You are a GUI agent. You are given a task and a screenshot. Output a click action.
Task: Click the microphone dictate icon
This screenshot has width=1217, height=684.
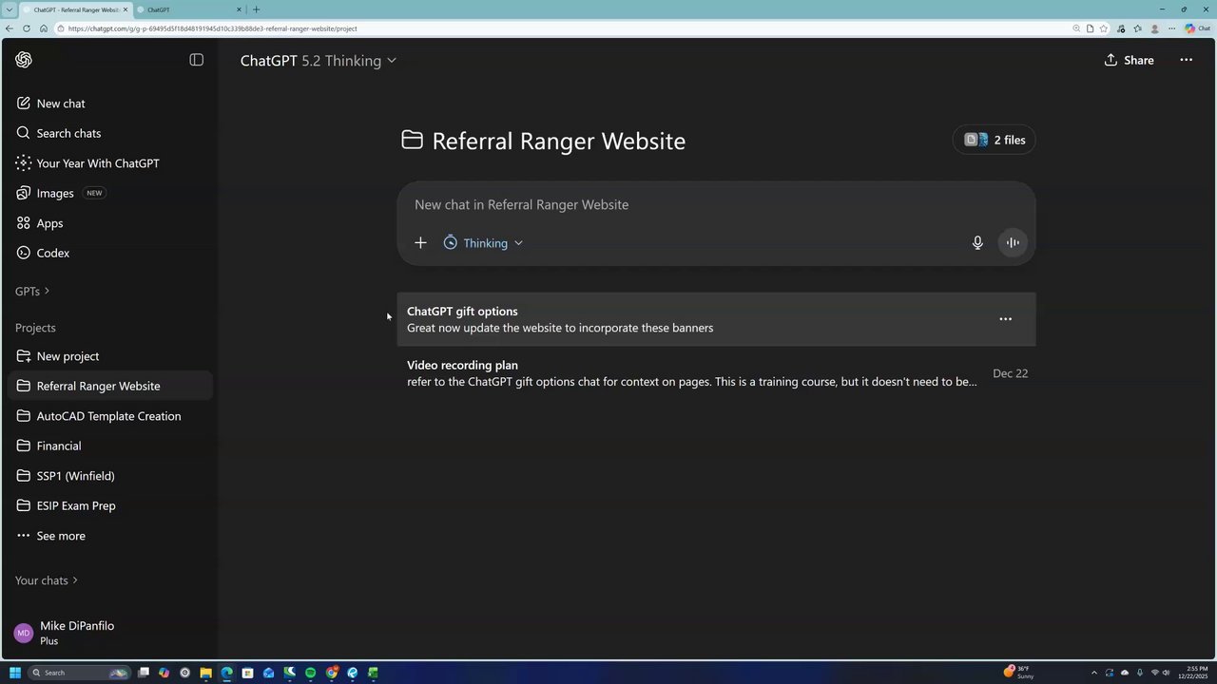click(977, 243)
